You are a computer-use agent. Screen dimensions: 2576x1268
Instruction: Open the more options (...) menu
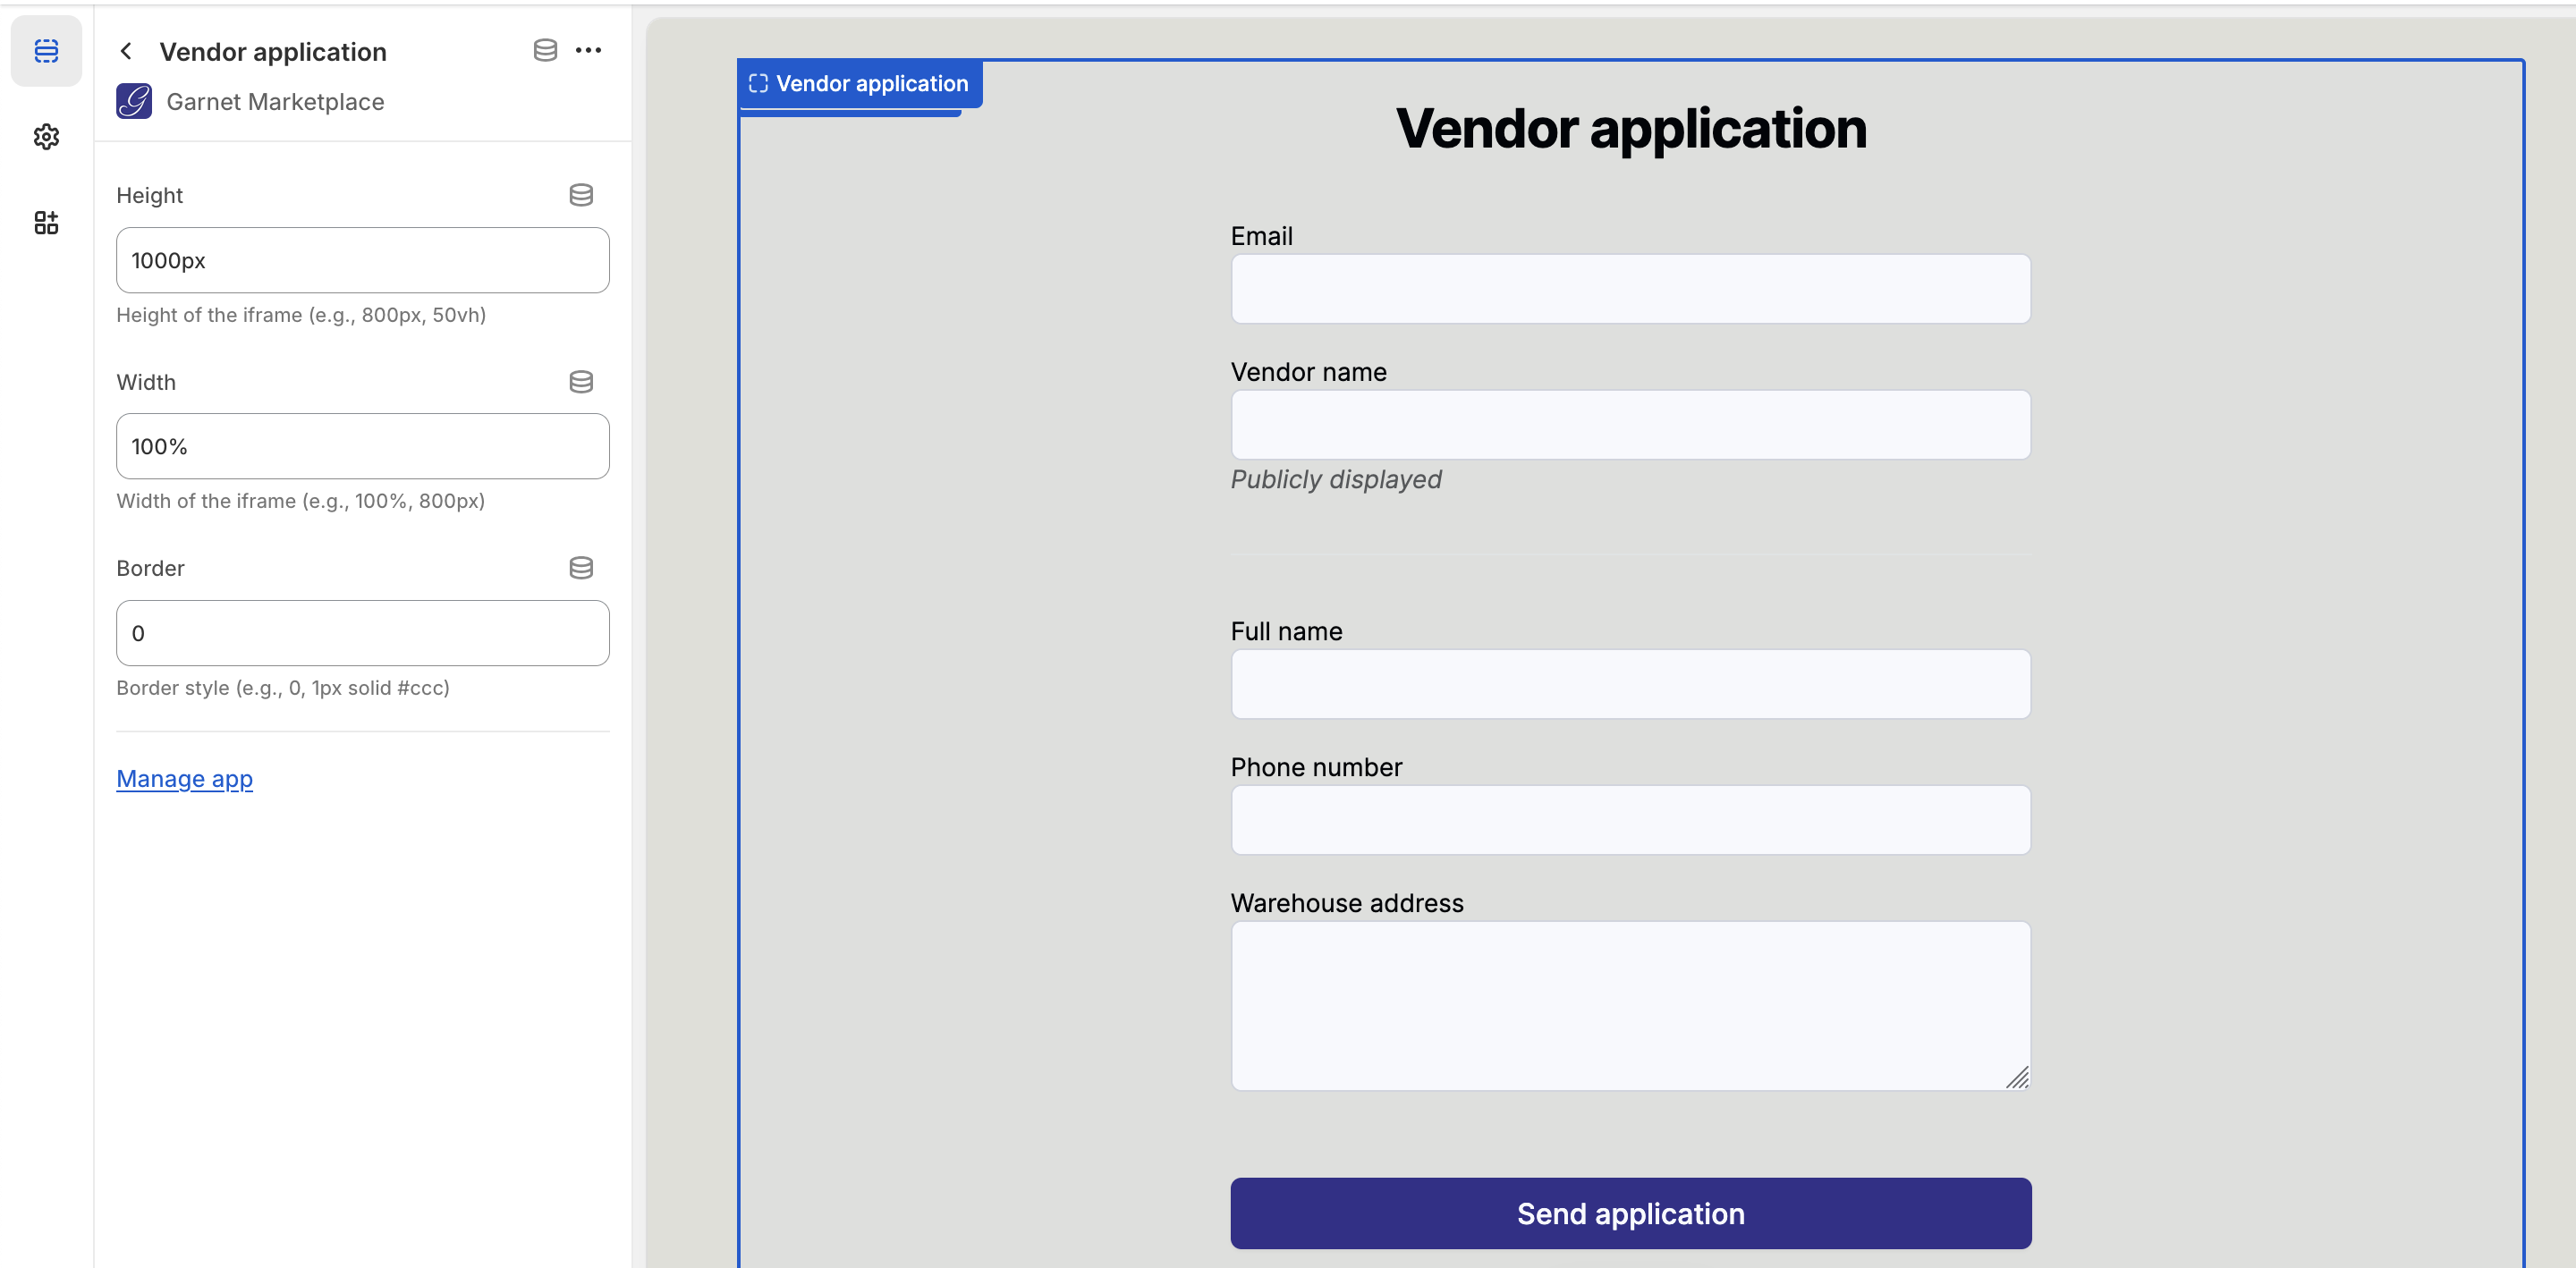(590, 50)
